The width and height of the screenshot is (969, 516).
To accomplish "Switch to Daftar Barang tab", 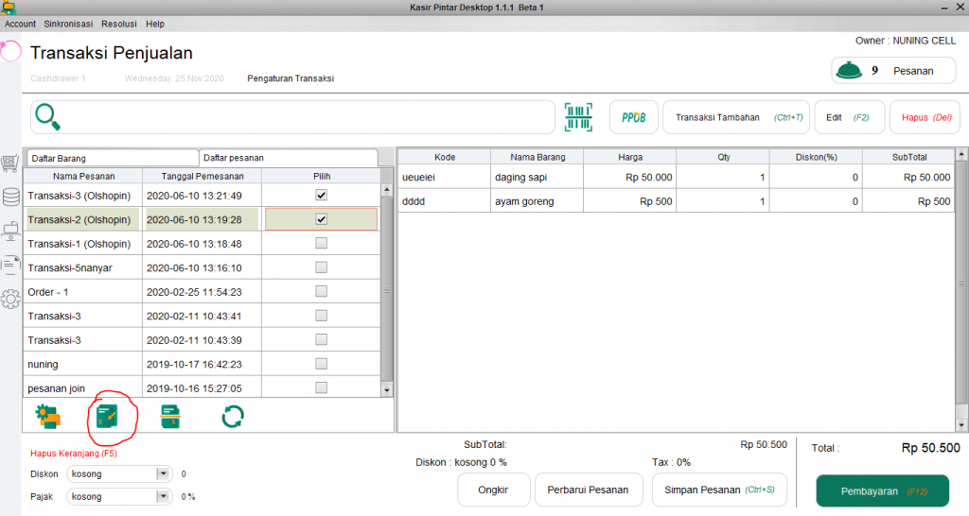I will [x=112, y=158].
